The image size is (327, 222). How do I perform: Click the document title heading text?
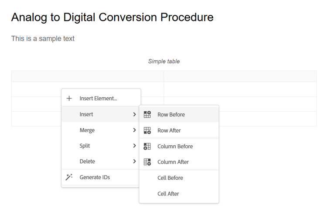pyautogui.click(x=112, y=17)
